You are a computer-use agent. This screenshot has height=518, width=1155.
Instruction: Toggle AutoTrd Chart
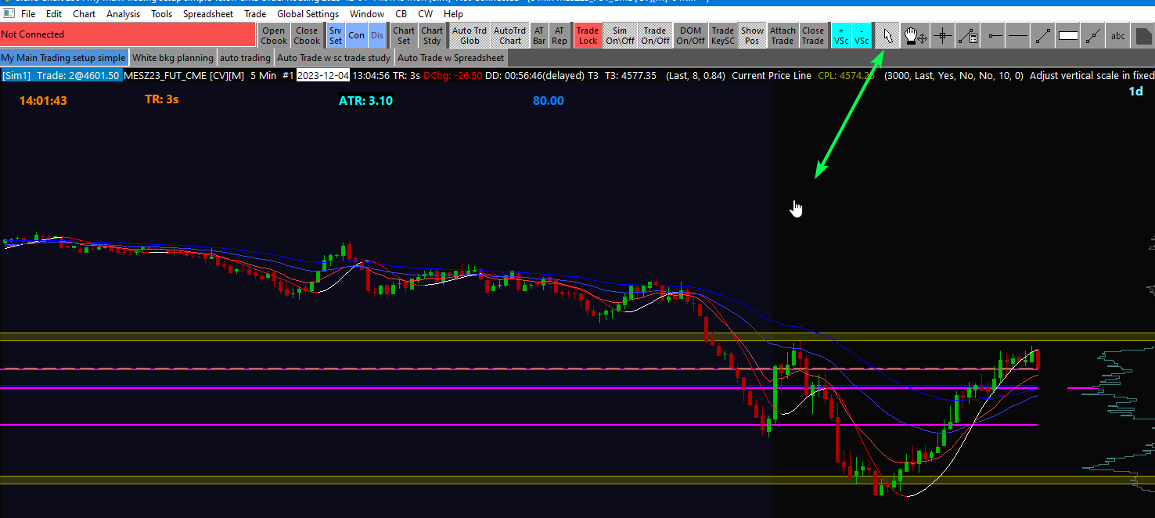pyautogui.click(x=510, y=35)
